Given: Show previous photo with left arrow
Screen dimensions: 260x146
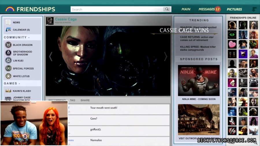Looking at the screenshot, I should [51, 57].
